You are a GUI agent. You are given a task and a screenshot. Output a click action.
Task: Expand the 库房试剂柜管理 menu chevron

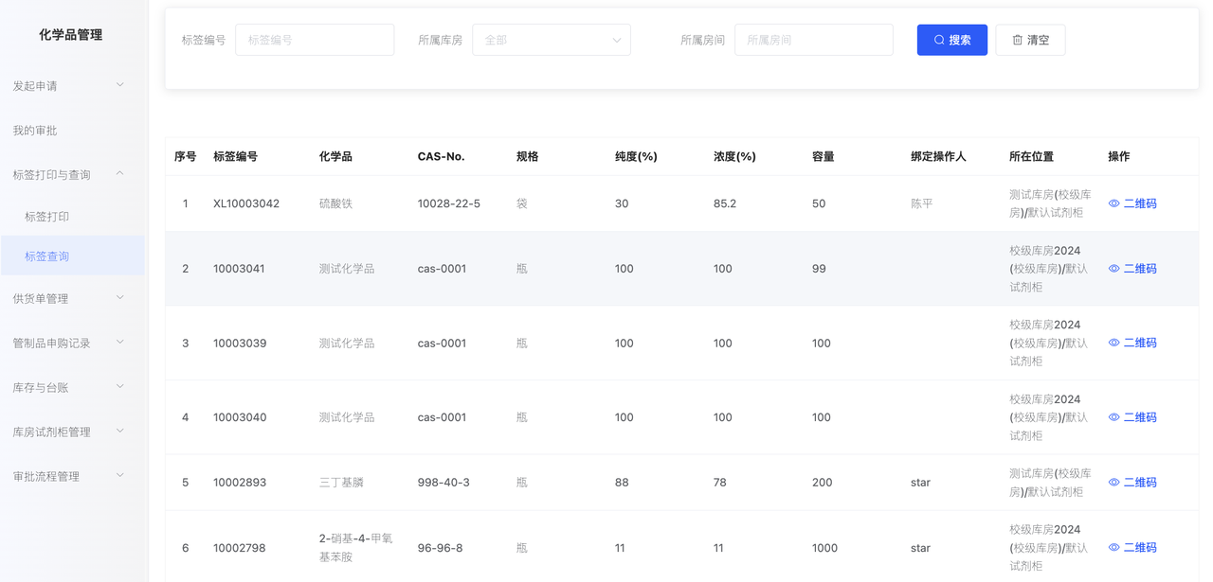click(120, 432)
